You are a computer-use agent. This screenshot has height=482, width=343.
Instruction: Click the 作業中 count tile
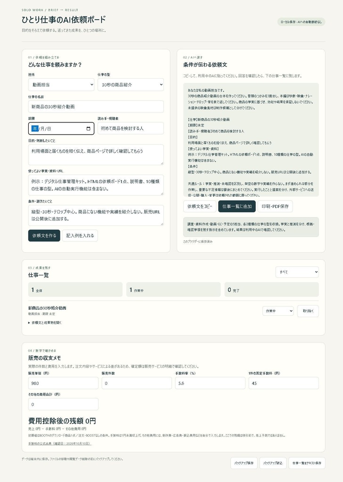pos(173,290)
